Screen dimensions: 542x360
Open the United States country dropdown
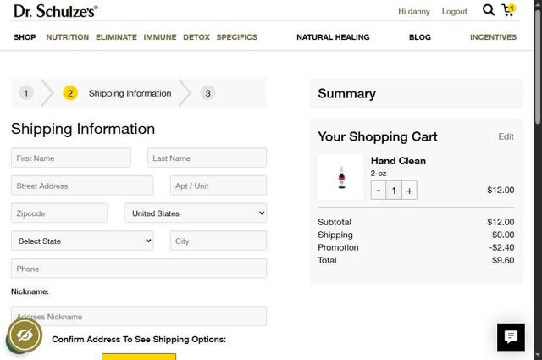pyautogui.click(x=196, y=213)
